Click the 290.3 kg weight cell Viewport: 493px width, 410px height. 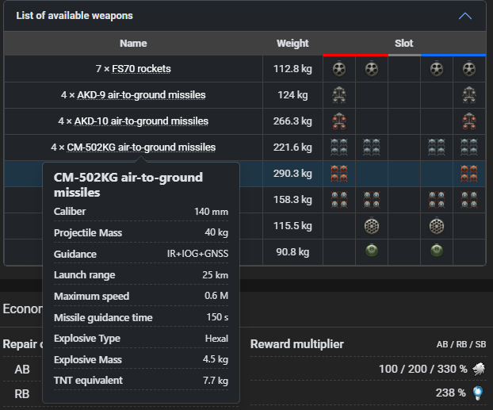point(292,174)
